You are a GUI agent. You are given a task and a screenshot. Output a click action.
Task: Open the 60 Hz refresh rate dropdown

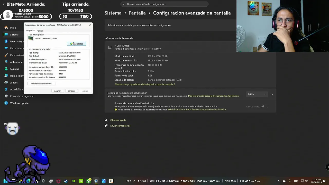point(257,94)
